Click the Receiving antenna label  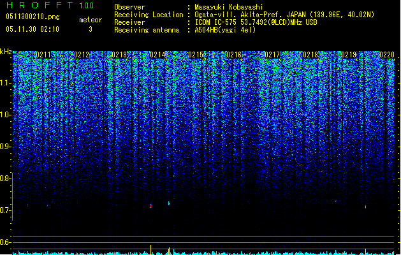pyautogui.click(x=147, y=30)
